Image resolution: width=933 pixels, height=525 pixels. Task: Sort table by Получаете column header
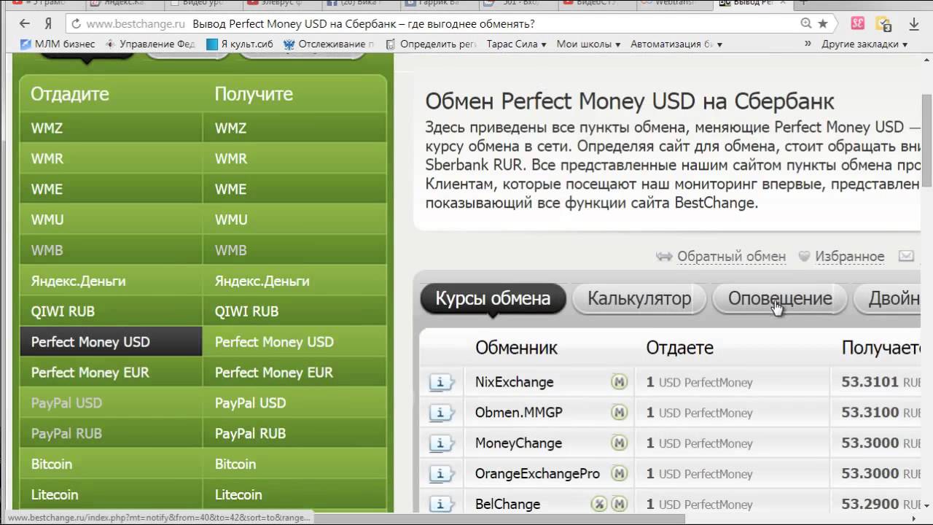[x=881, y=348]
